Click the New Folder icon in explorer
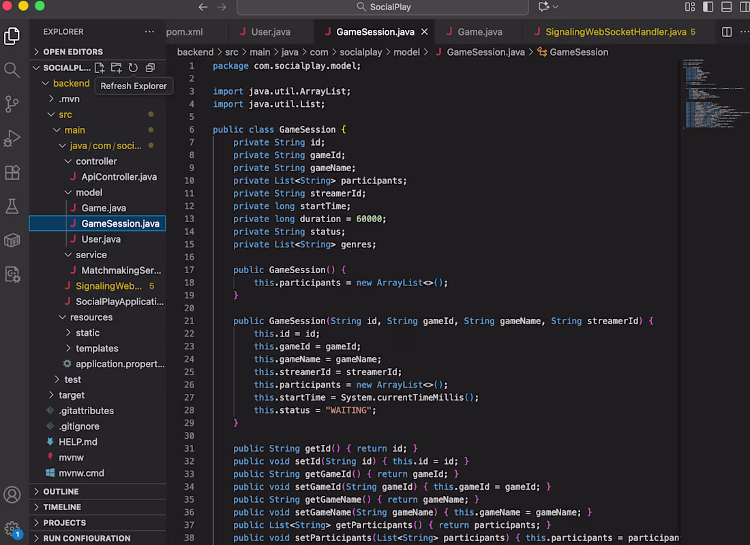This screenshot has height=545, width=750. [x=116, y=68]
